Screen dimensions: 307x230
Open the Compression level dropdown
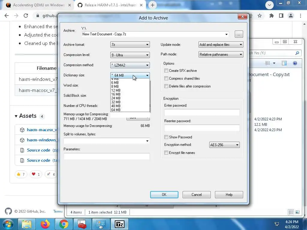[130, 55]
